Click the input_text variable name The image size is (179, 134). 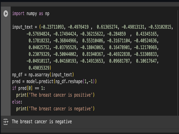click(x=22, y=27)
